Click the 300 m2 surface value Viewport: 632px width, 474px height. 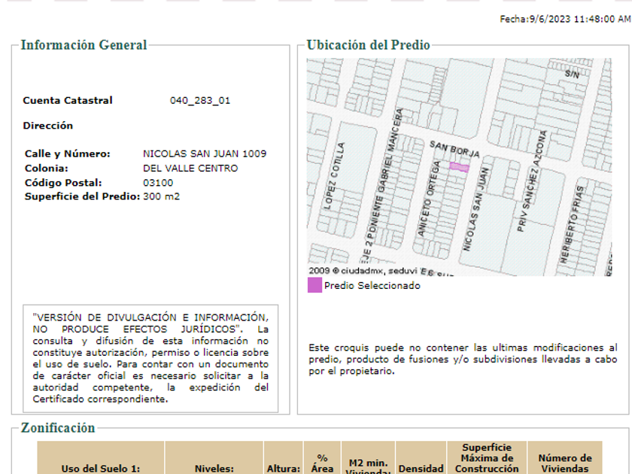pos(162,197)
